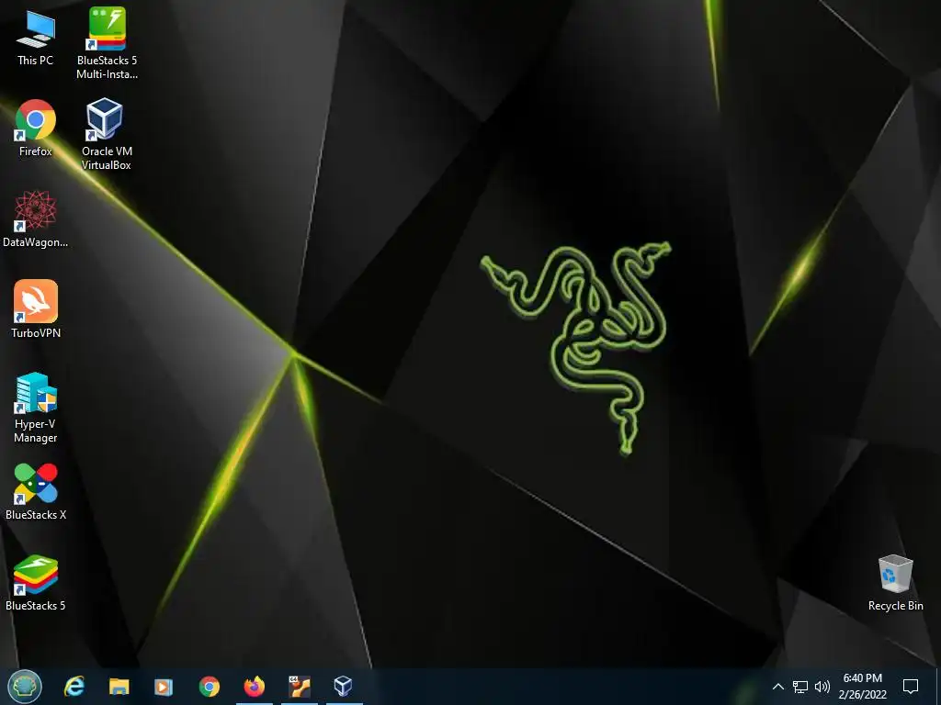The height and width of the screenshot is (705, 941).
Task: Open the Start menu shell button
Action: pyautogui.click(x=25, y=687)
